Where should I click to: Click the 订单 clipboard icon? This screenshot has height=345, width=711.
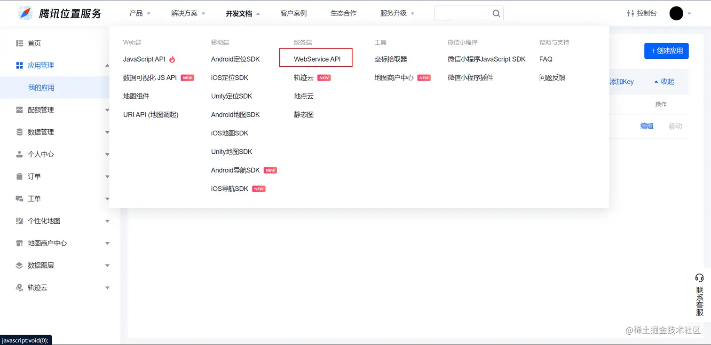tap(19, 176)
